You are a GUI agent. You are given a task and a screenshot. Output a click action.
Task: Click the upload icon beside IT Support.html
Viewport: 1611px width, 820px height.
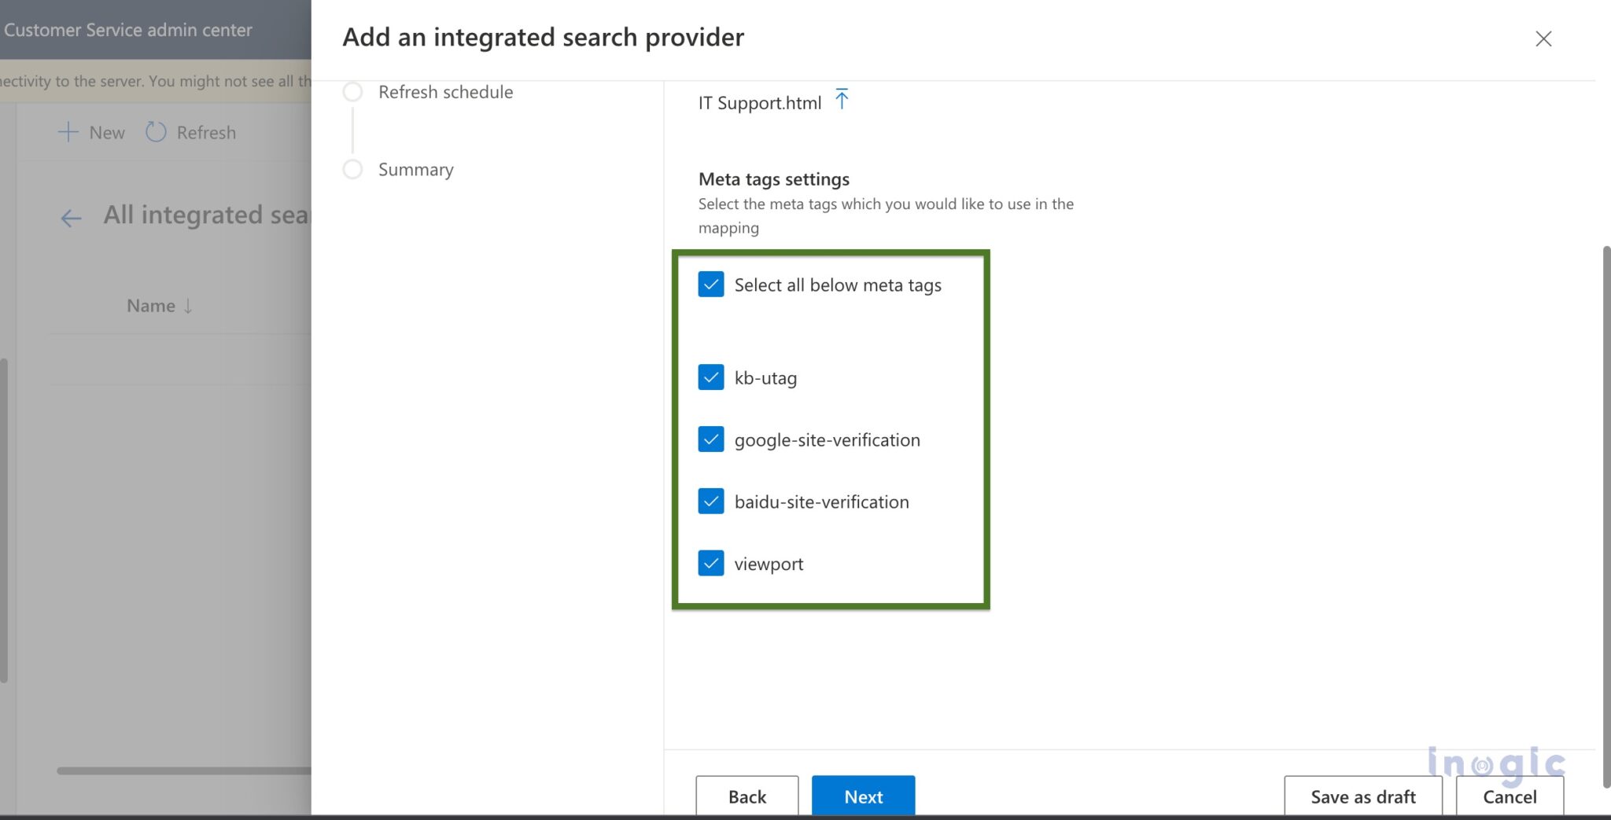coord(842,100)
